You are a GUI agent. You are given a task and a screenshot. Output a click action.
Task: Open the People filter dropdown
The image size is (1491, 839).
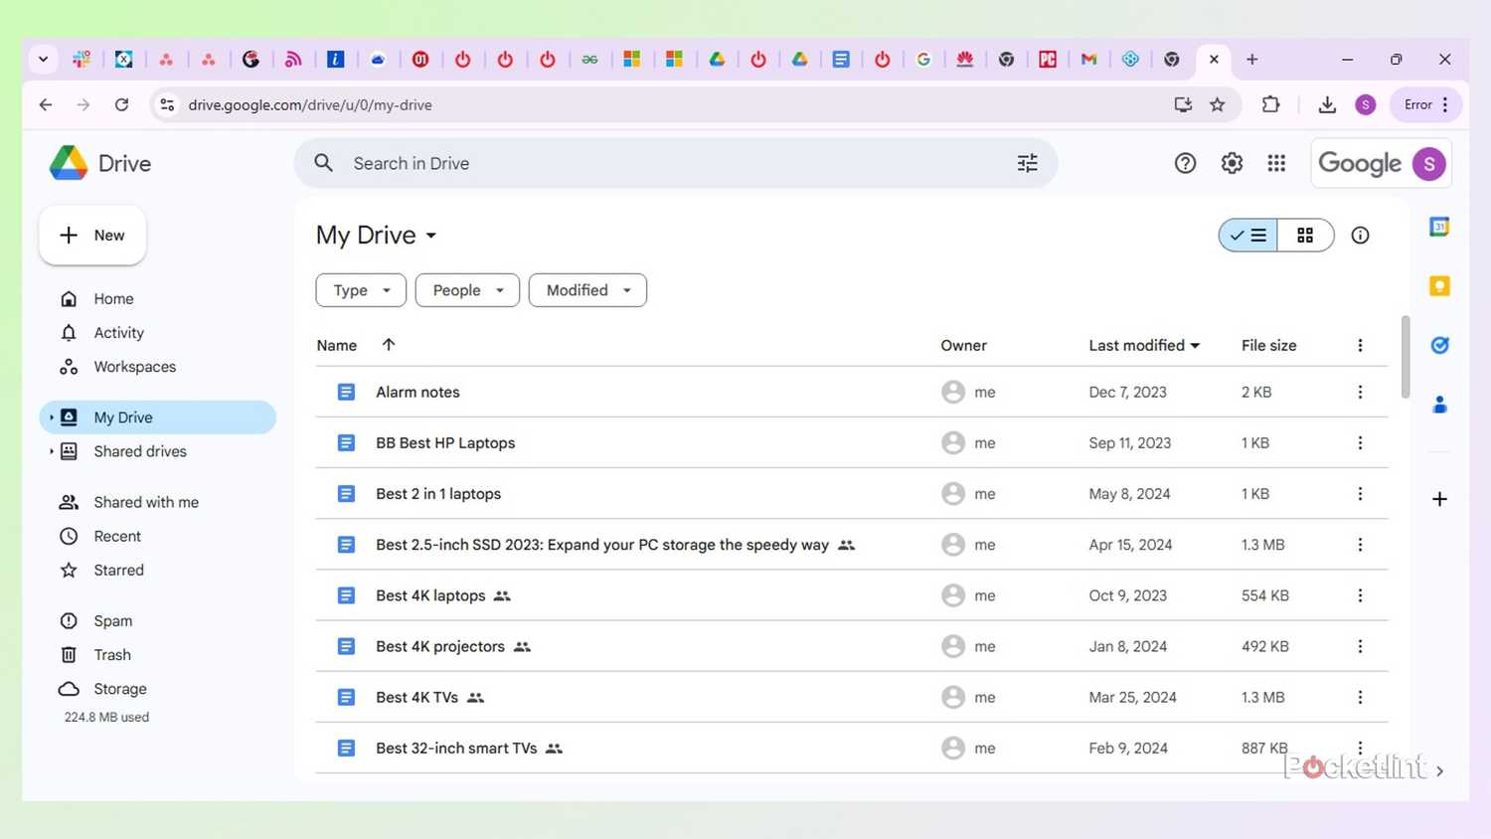coord(466,289)
